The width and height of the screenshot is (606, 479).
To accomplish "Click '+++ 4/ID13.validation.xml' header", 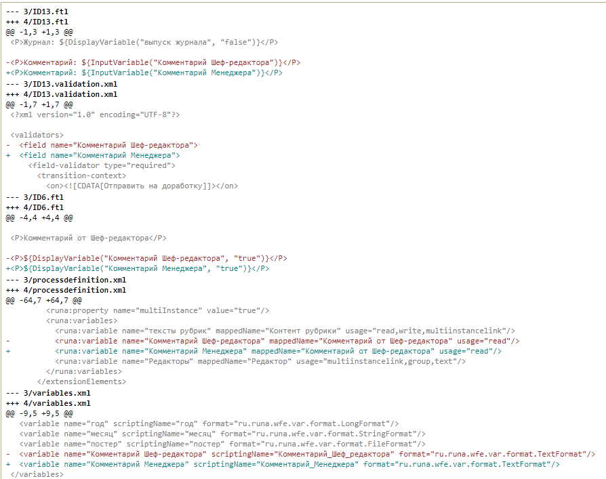I will coord(62,94).
